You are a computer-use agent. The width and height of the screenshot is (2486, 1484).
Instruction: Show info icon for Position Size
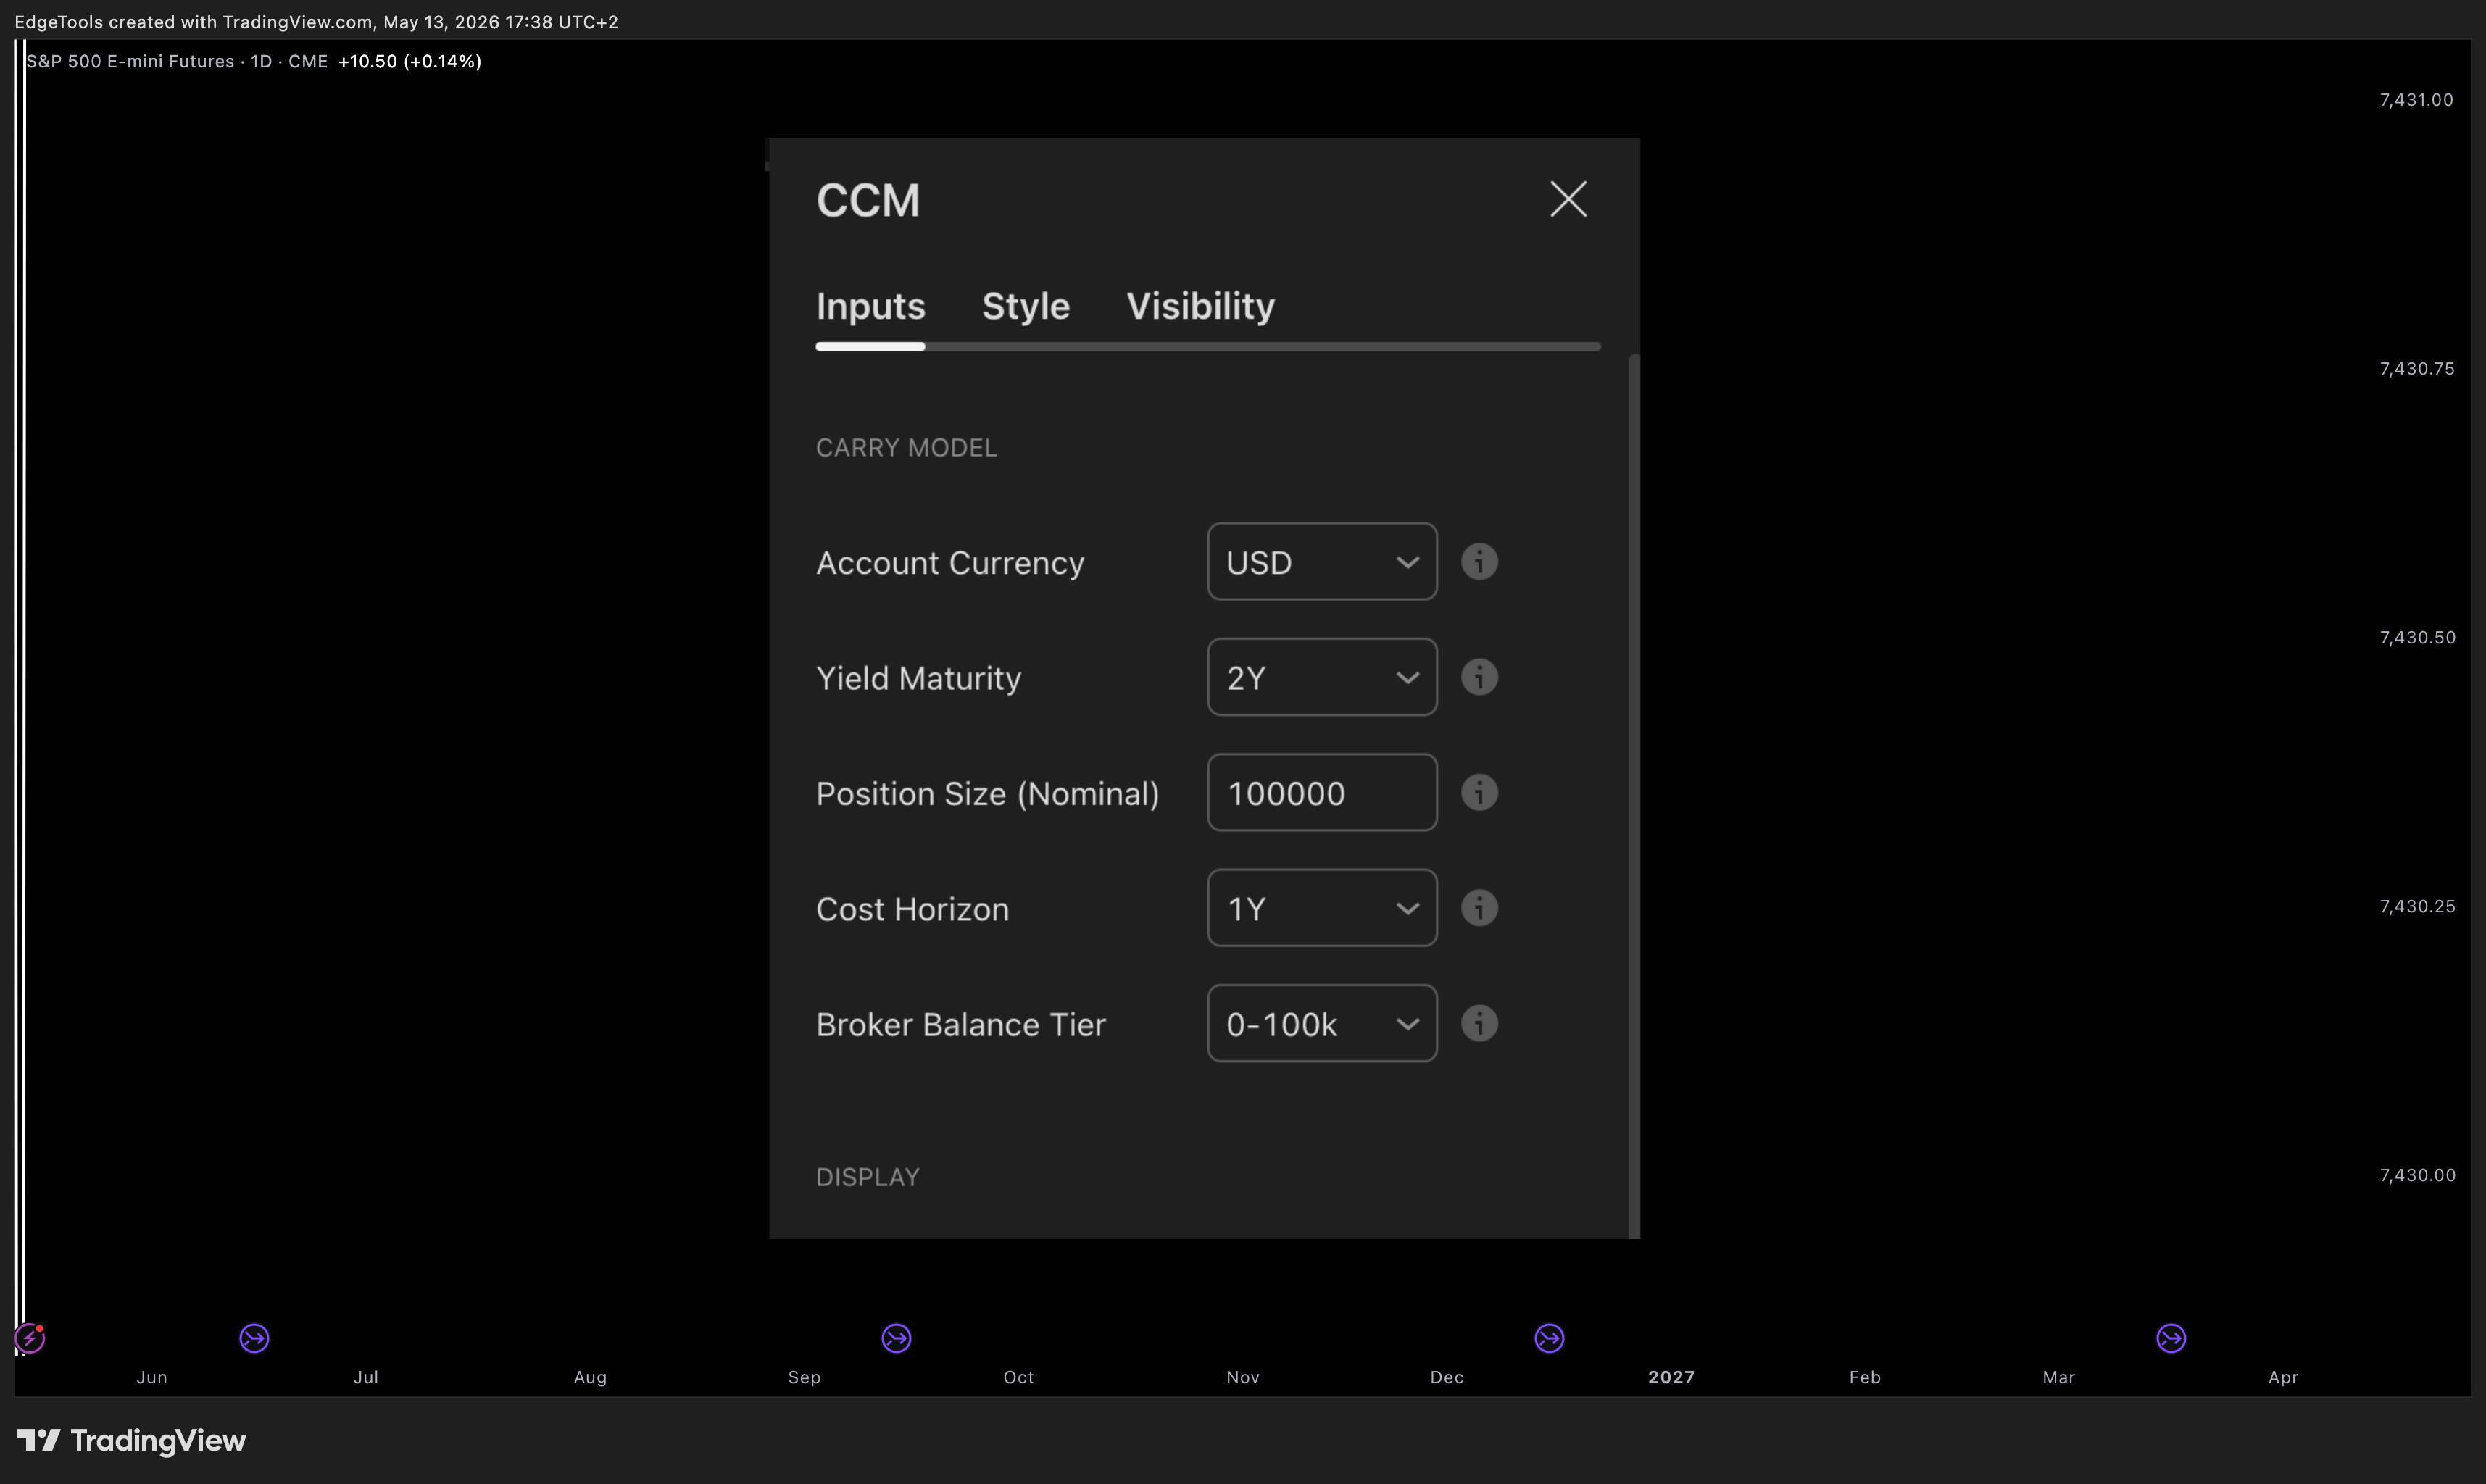1479,793
